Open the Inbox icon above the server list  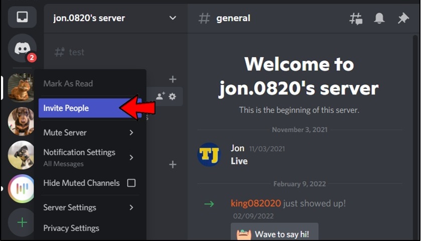click(22, 17)
